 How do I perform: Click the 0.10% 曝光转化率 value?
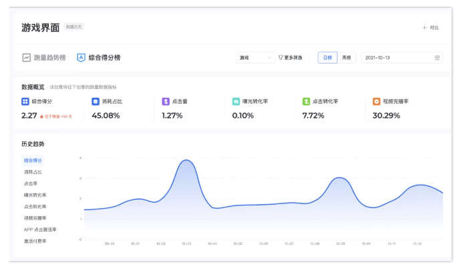(243, 116)
